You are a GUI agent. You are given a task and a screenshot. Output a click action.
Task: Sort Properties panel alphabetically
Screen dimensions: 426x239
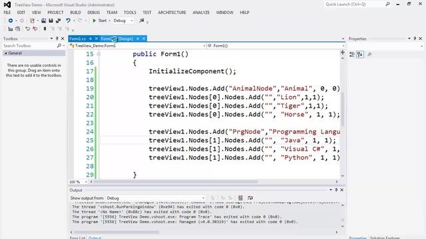(360, 54)
